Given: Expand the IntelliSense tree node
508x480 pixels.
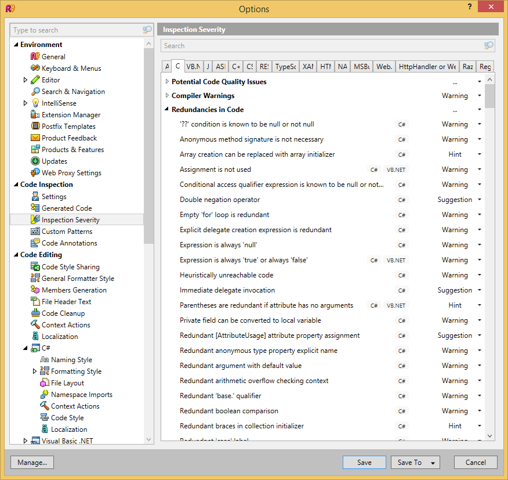Looking at the screenshot, I should 26,103.
